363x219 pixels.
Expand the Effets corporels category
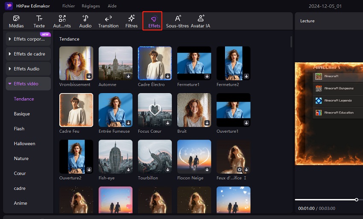coord(28,39)
